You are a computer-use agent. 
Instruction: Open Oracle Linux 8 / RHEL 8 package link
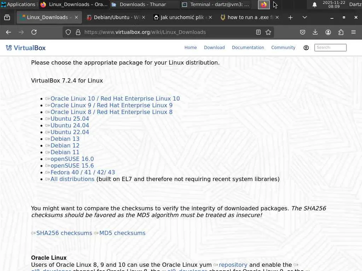coord(111,112)
